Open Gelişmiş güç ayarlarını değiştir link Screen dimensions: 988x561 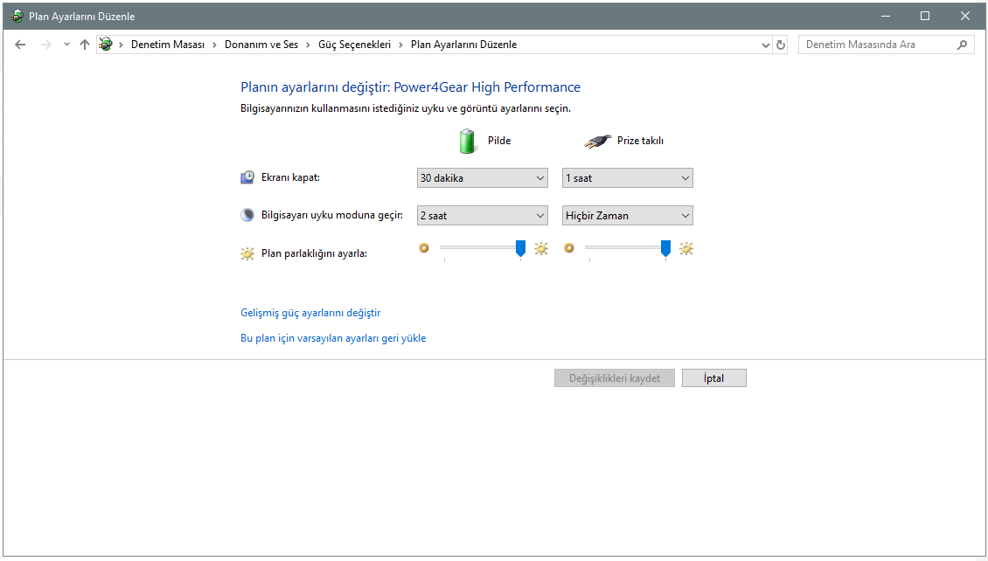pos(310,313)
